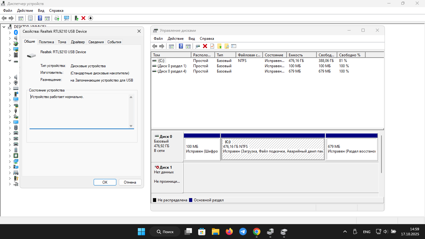
Task: Click the folder with green arrow icon
Action: tap(219, 46)
